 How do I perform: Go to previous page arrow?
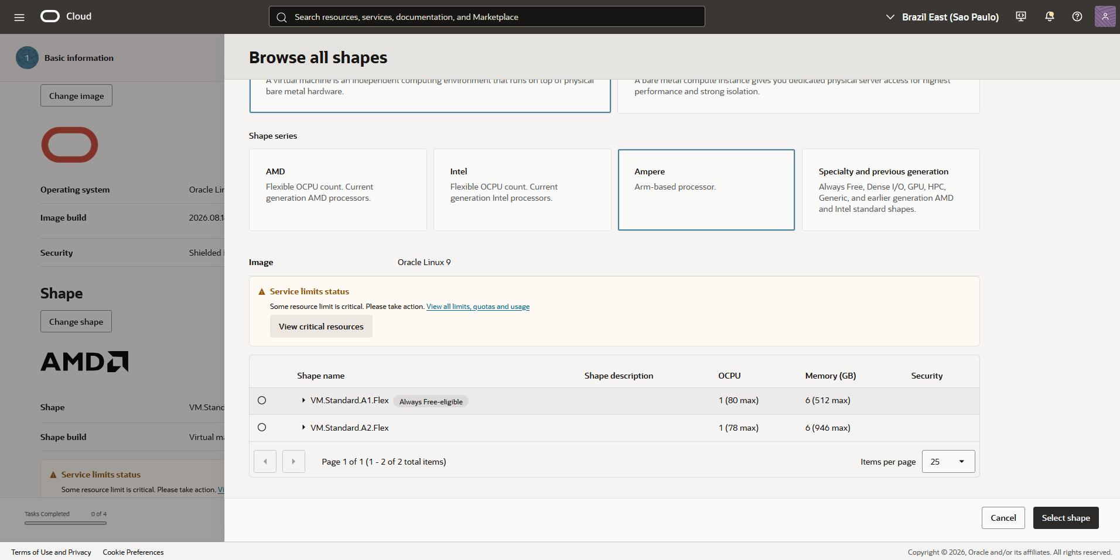click(x=265, y=462)
